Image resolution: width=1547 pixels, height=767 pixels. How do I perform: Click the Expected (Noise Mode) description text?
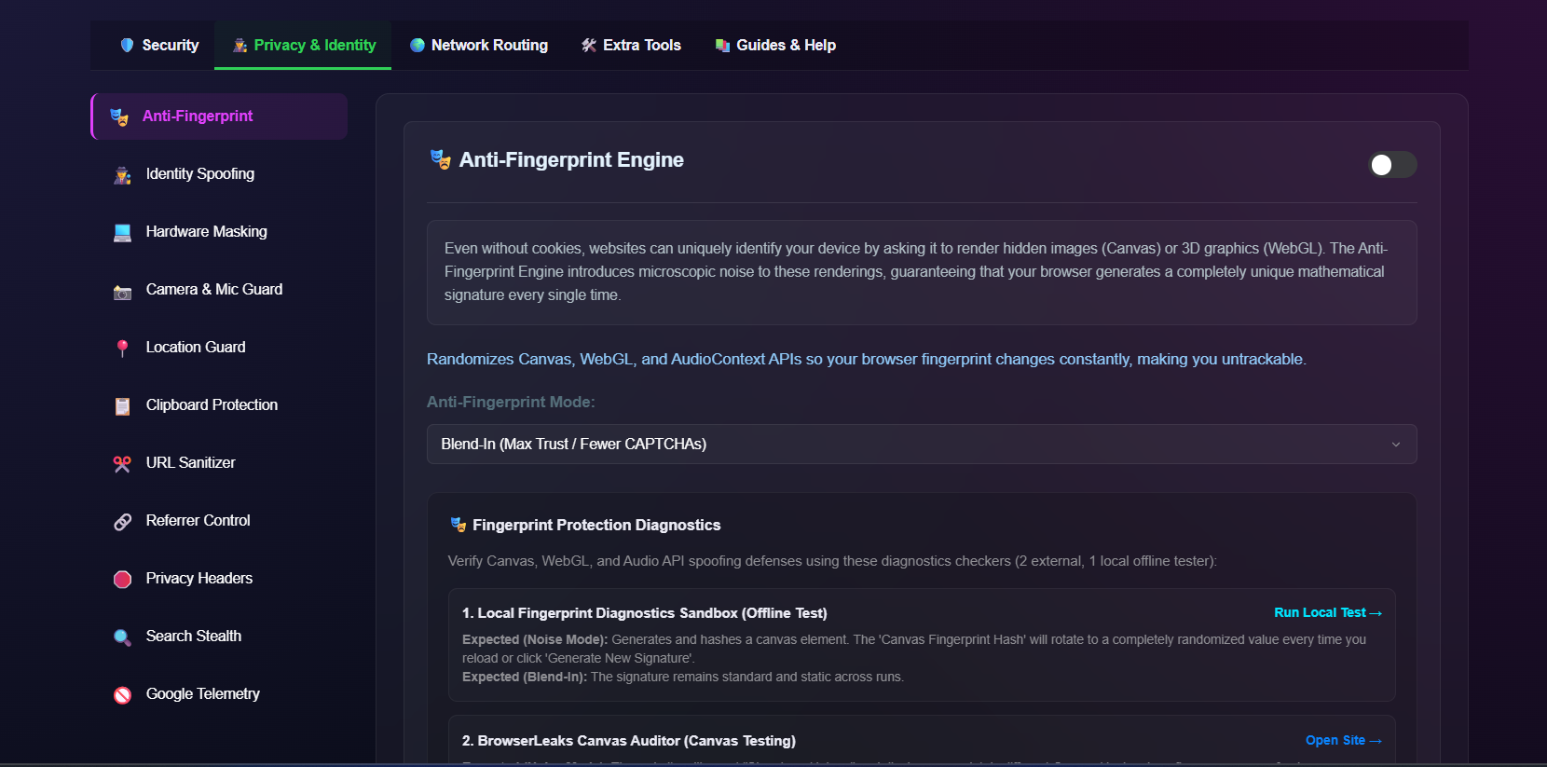[914, 649]
